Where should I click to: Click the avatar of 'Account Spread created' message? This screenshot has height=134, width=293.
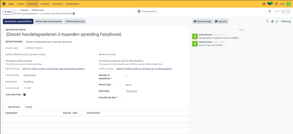click(195, 44)
